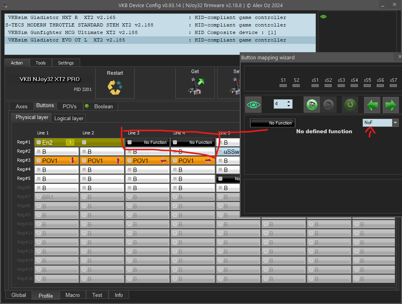
Task: Switch to the Axes tab
Action: pos(22,106)
